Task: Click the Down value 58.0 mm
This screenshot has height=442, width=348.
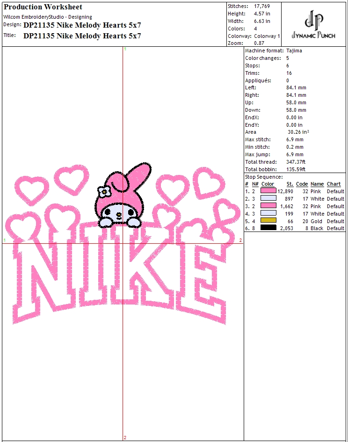Action: tap(296, 110)
